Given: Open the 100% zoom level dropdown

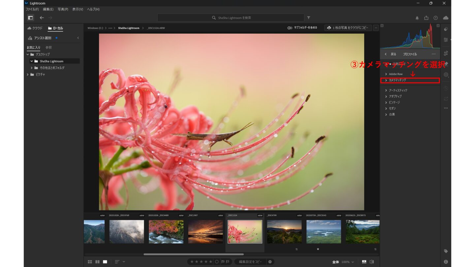Looking at the screenshot, I should click(x=348, y=262).
